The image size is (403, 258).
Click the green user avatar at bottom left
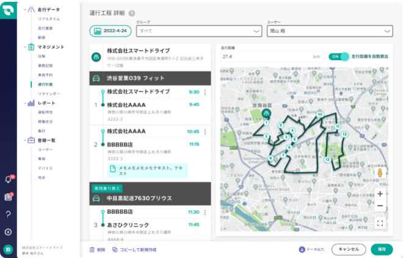(x=8, y=249)
